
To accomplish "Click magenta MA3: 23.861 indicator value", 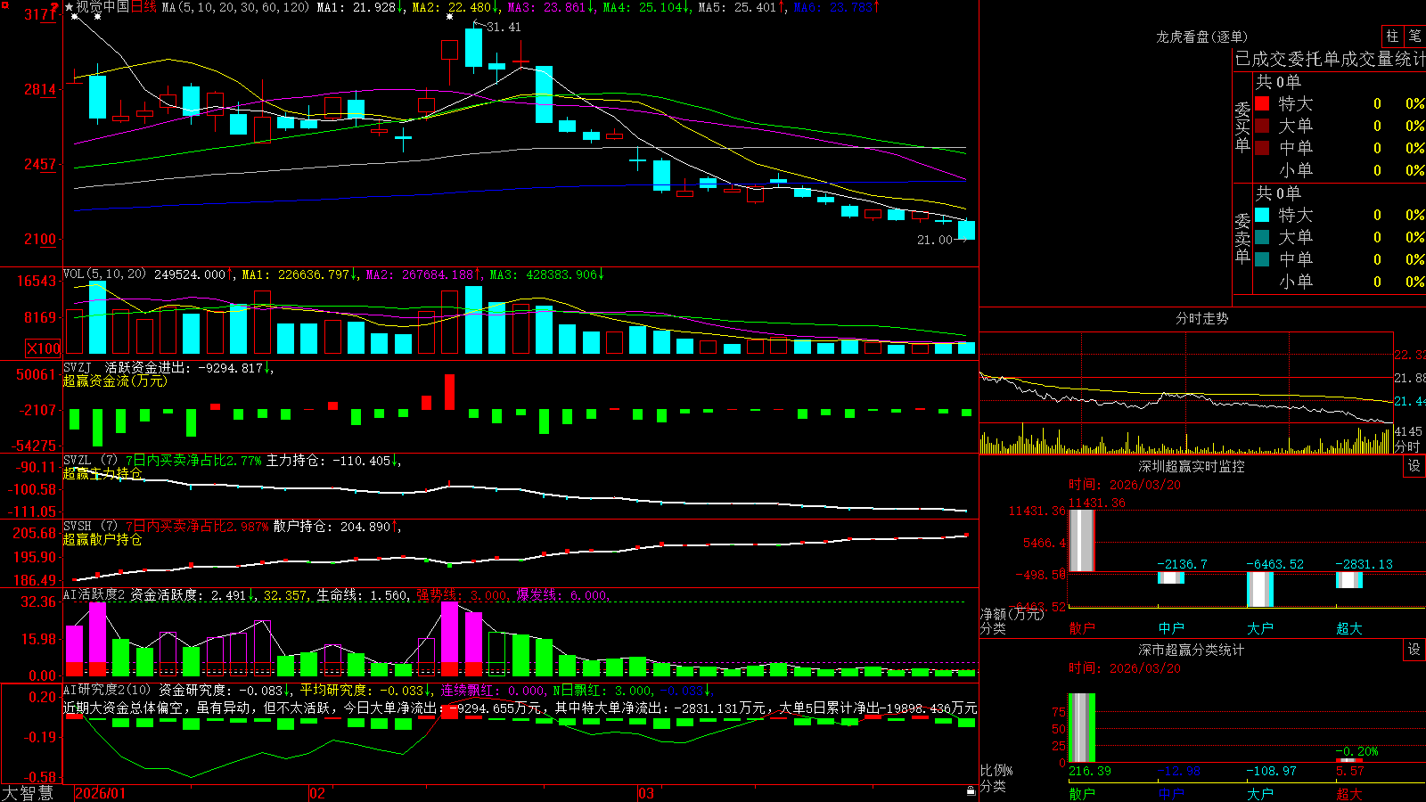I will 552,7.
